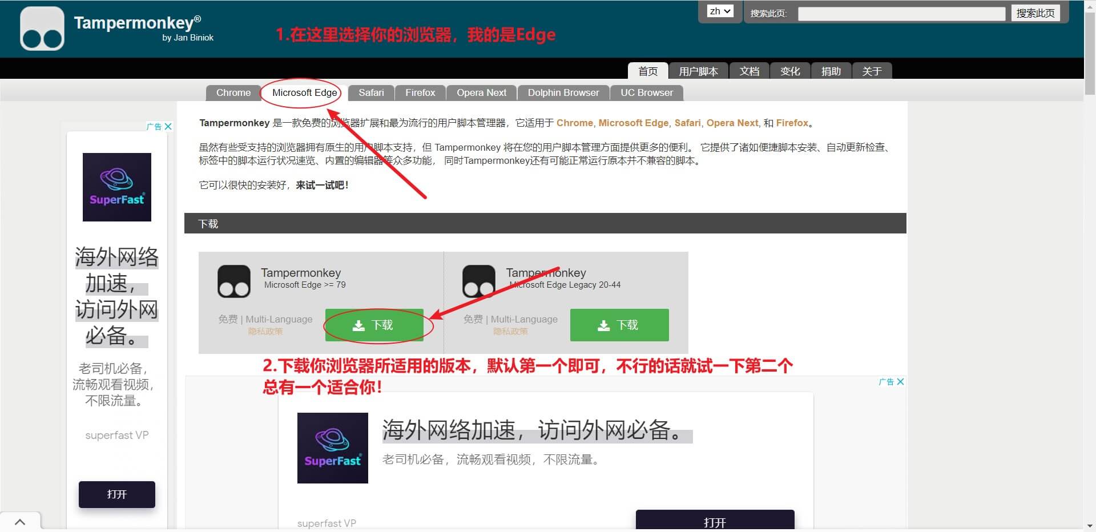This screenshot has width=1096, height=532.
Task: Click the page vertical scrollbar thumb
Action: click(1090, 53)
